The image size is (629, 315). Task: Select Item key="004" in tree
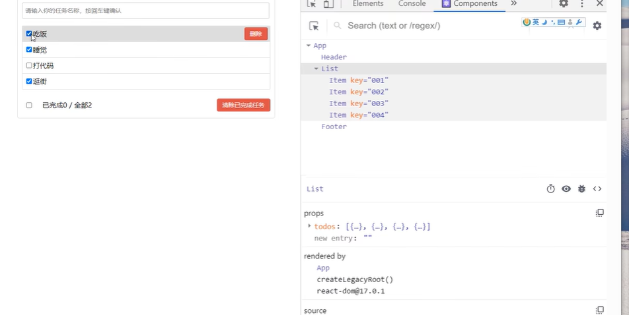click(x=359, y=115)
